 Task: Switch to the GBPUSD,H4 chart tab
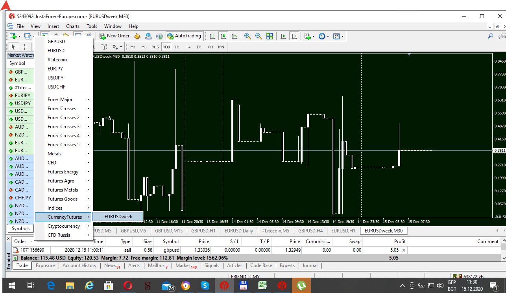point(310,231)
